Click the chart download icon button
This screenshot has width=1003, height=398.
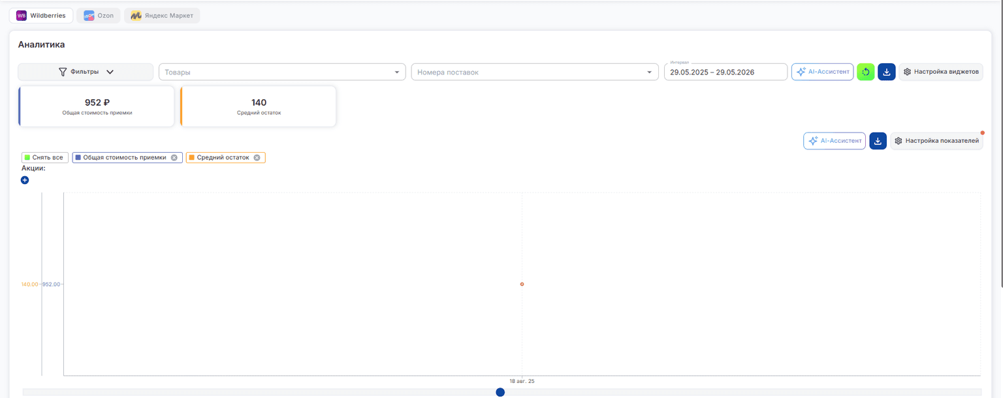point(878,141)
